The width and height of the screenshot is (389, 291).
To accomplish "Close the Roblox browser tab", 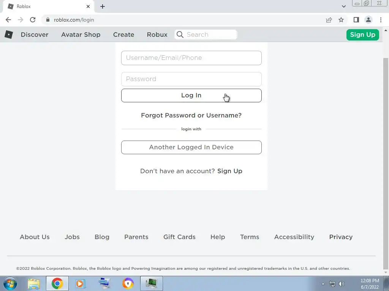I will pos(88,6).
